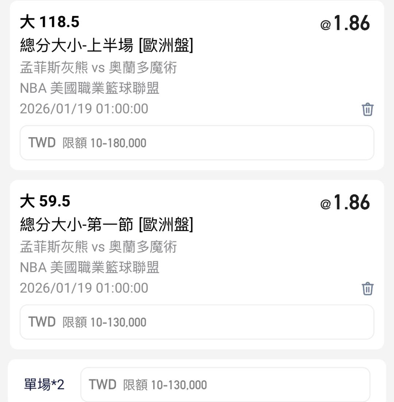Click the 單場*2 combined stake field
This screenshot has height=402, width=394.
225,385
